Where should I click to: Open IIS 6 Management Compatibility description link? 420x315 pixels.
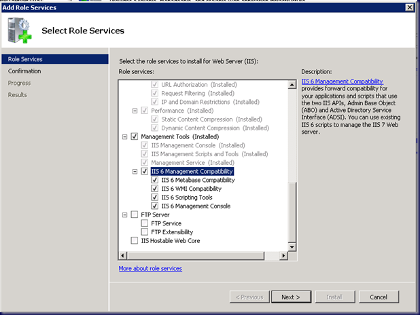pyautogui.click(x=342, y=81)
